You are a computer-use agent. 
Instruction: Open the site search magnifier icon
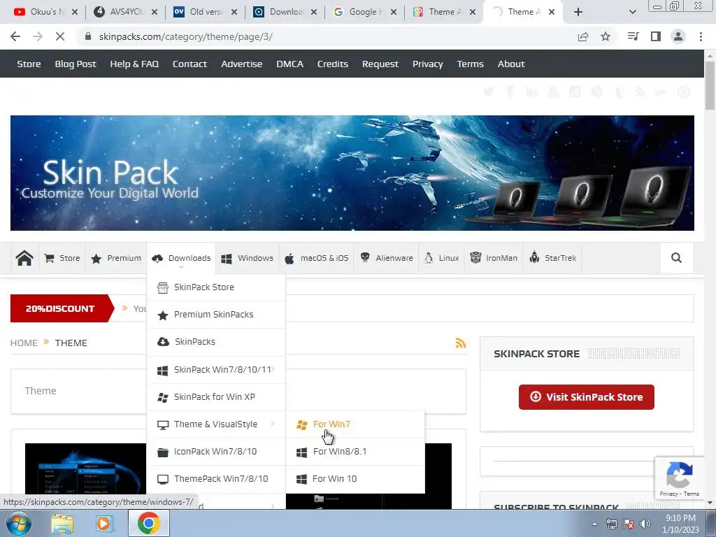676,258
